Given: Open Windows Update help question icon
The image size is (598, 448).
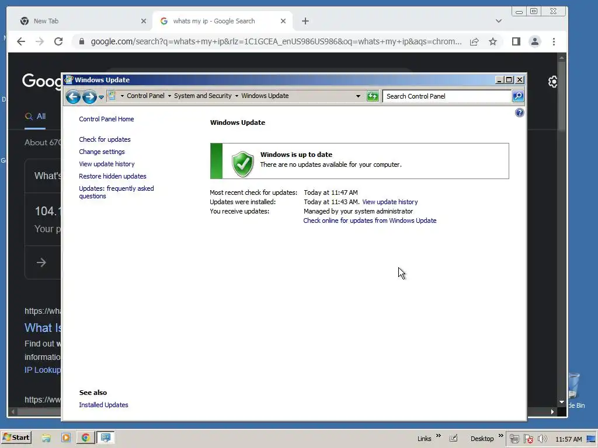Looking at the screenshot, I should pos(519,113).
